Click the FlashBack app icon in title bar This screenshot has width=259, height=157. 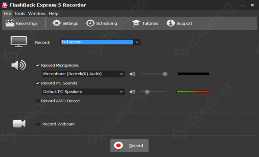[5, 5]
